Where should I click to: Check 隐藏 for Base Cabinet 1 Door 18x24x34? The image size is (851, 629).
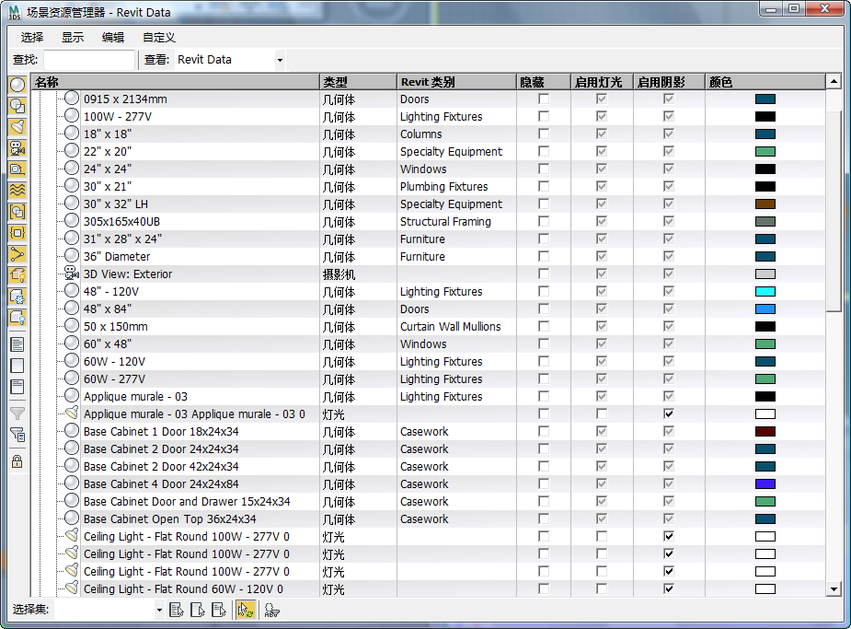(544, 431)
